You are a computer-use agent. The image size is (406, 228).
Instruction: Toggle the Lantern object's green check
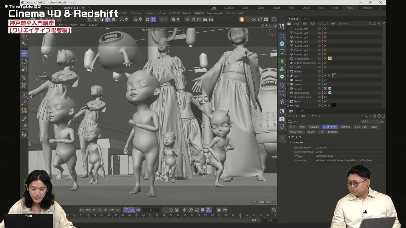[325, 84]
